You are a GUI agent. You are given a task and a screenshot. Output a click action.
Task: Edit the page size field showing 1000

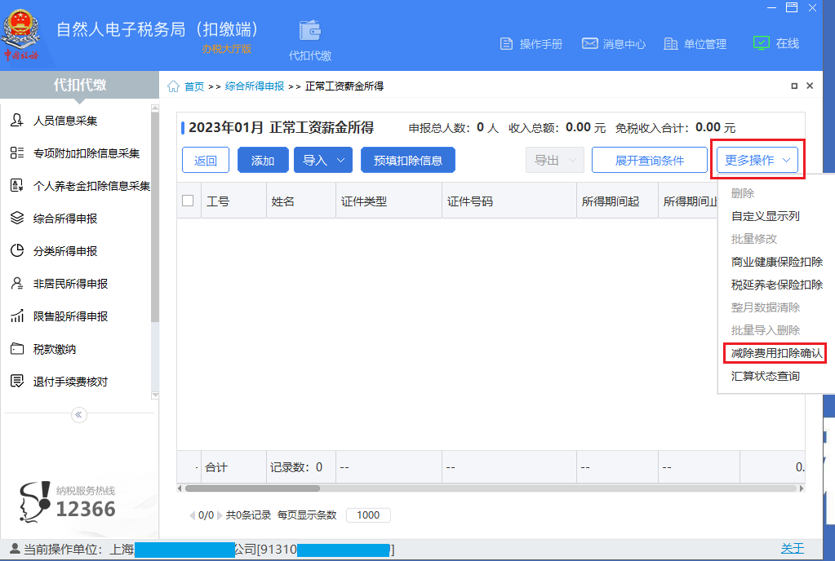point(367,515)
